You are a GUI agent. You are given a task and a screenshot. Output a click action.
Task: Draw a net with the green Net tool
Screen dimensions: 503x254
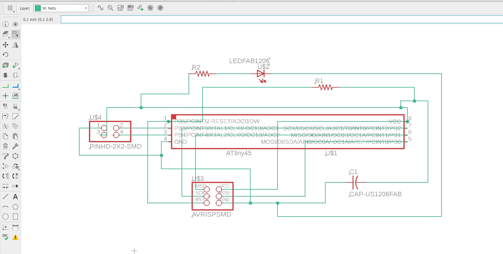click(x=5, y=86)
